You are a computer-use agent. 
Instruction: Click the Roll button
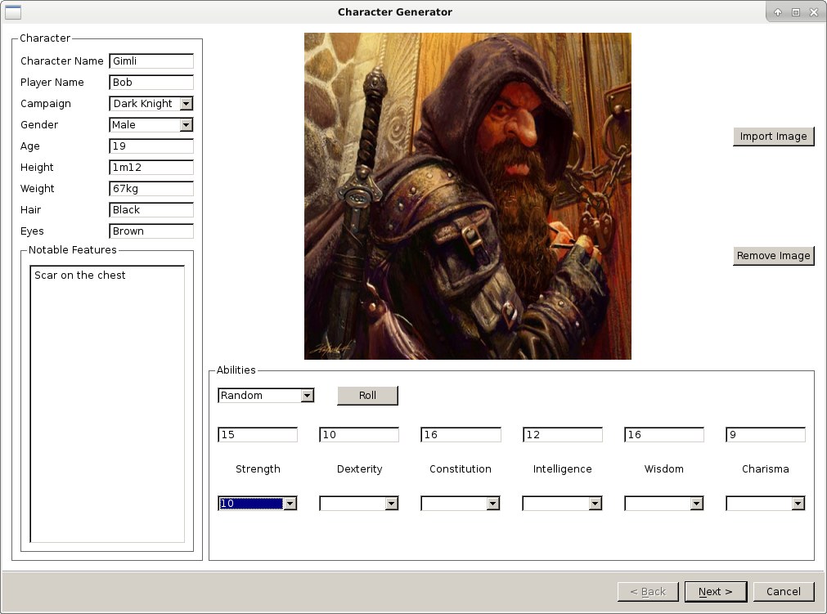coord(367,396)
